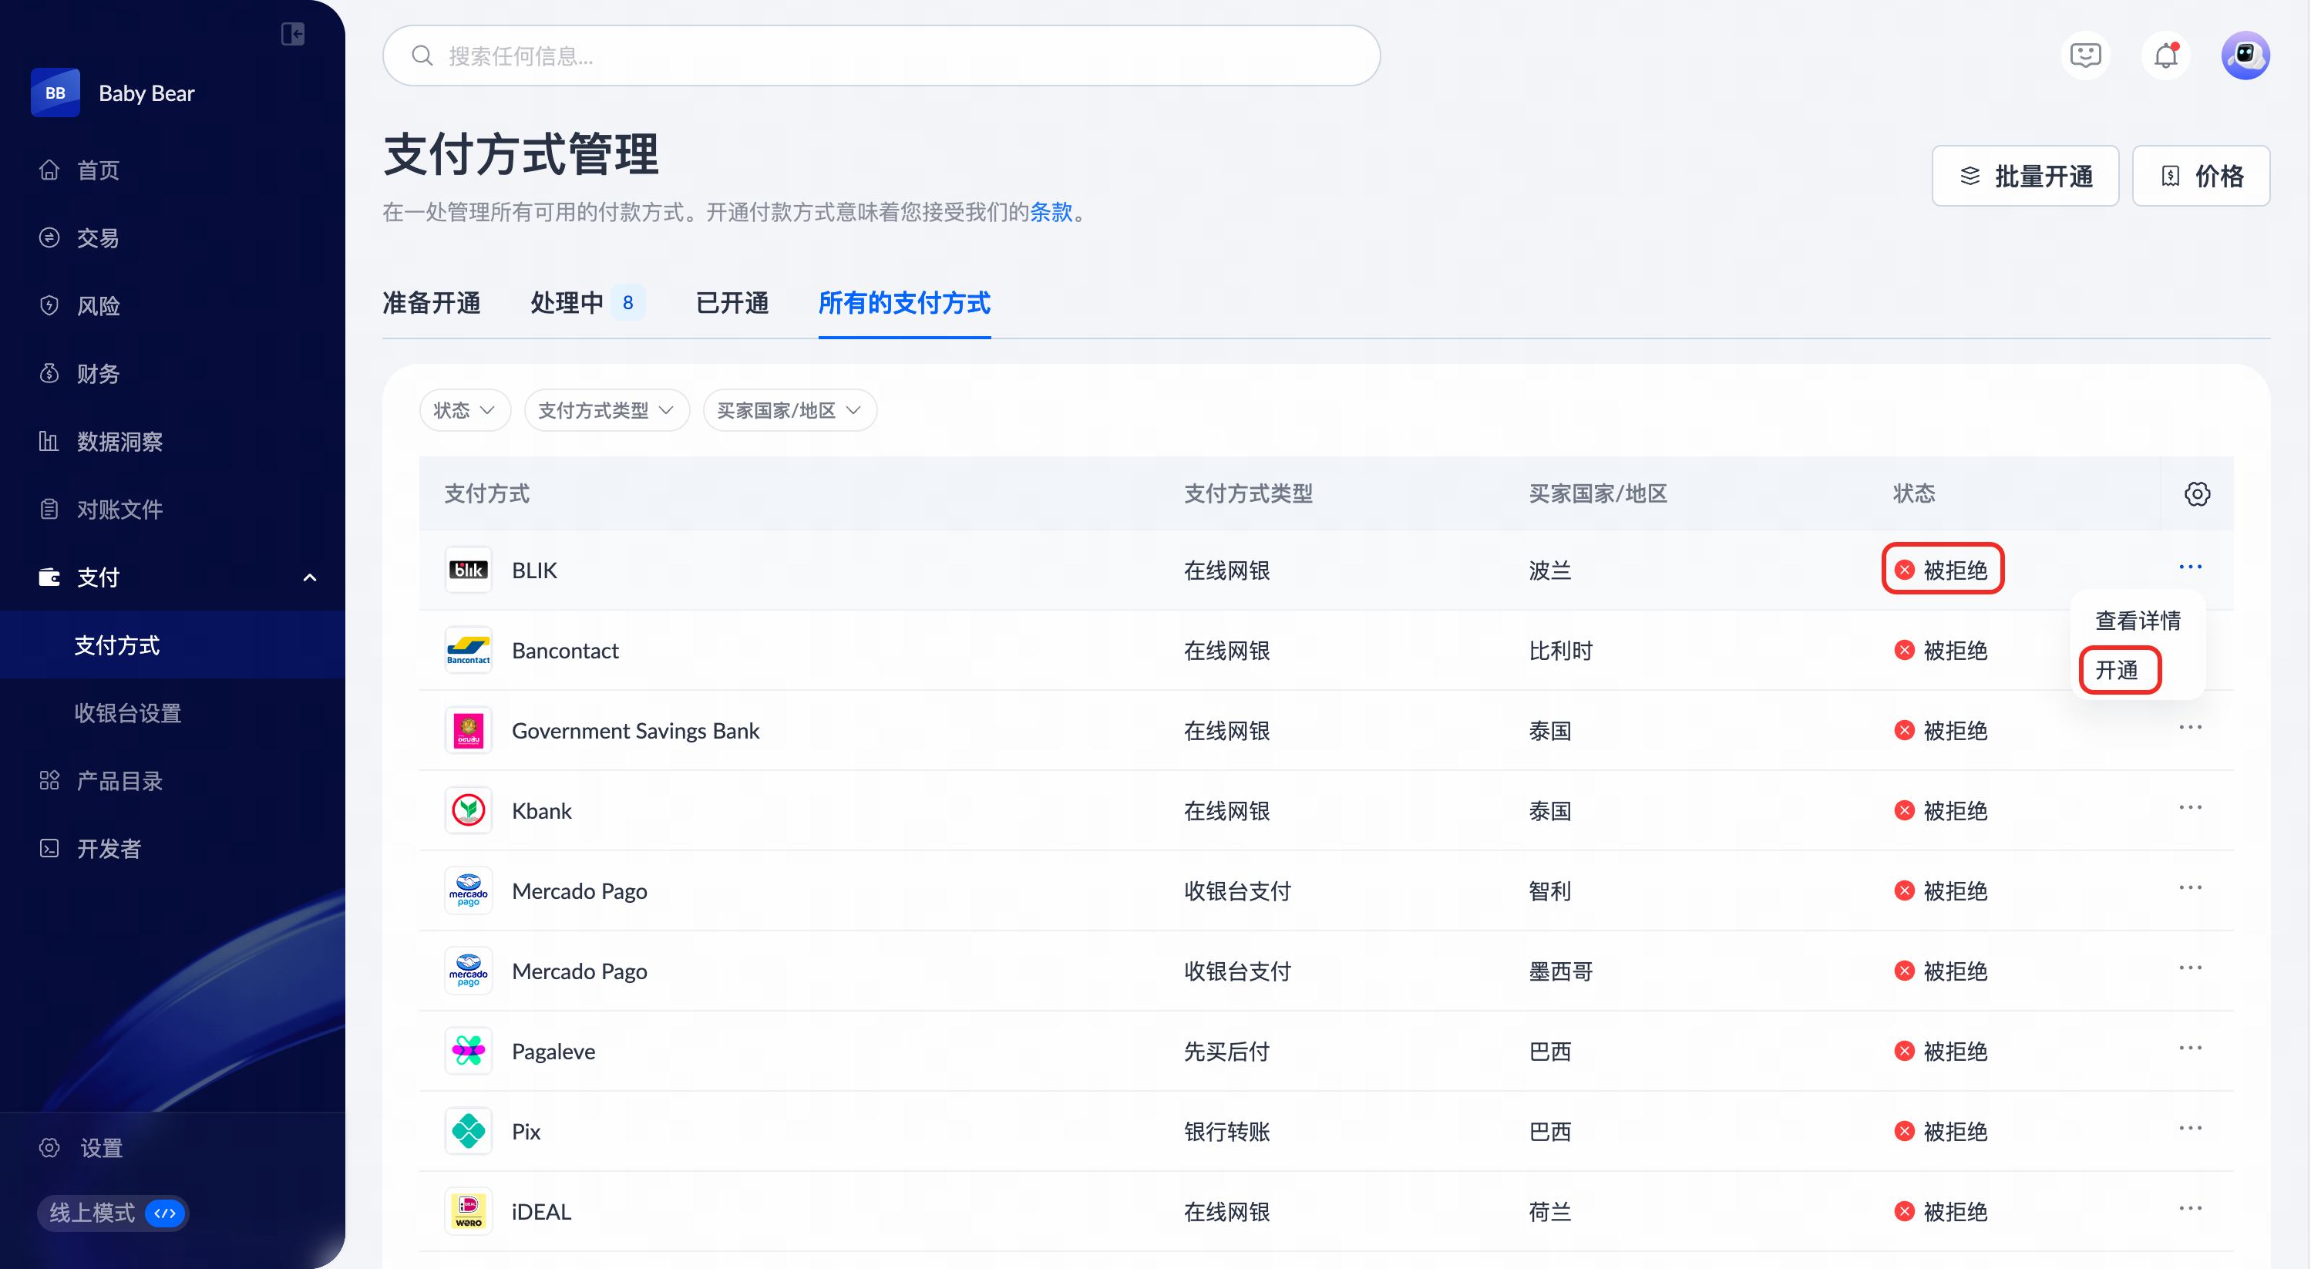
Task: Click the user avatar icon
Action: click(x=2245, y=56)
